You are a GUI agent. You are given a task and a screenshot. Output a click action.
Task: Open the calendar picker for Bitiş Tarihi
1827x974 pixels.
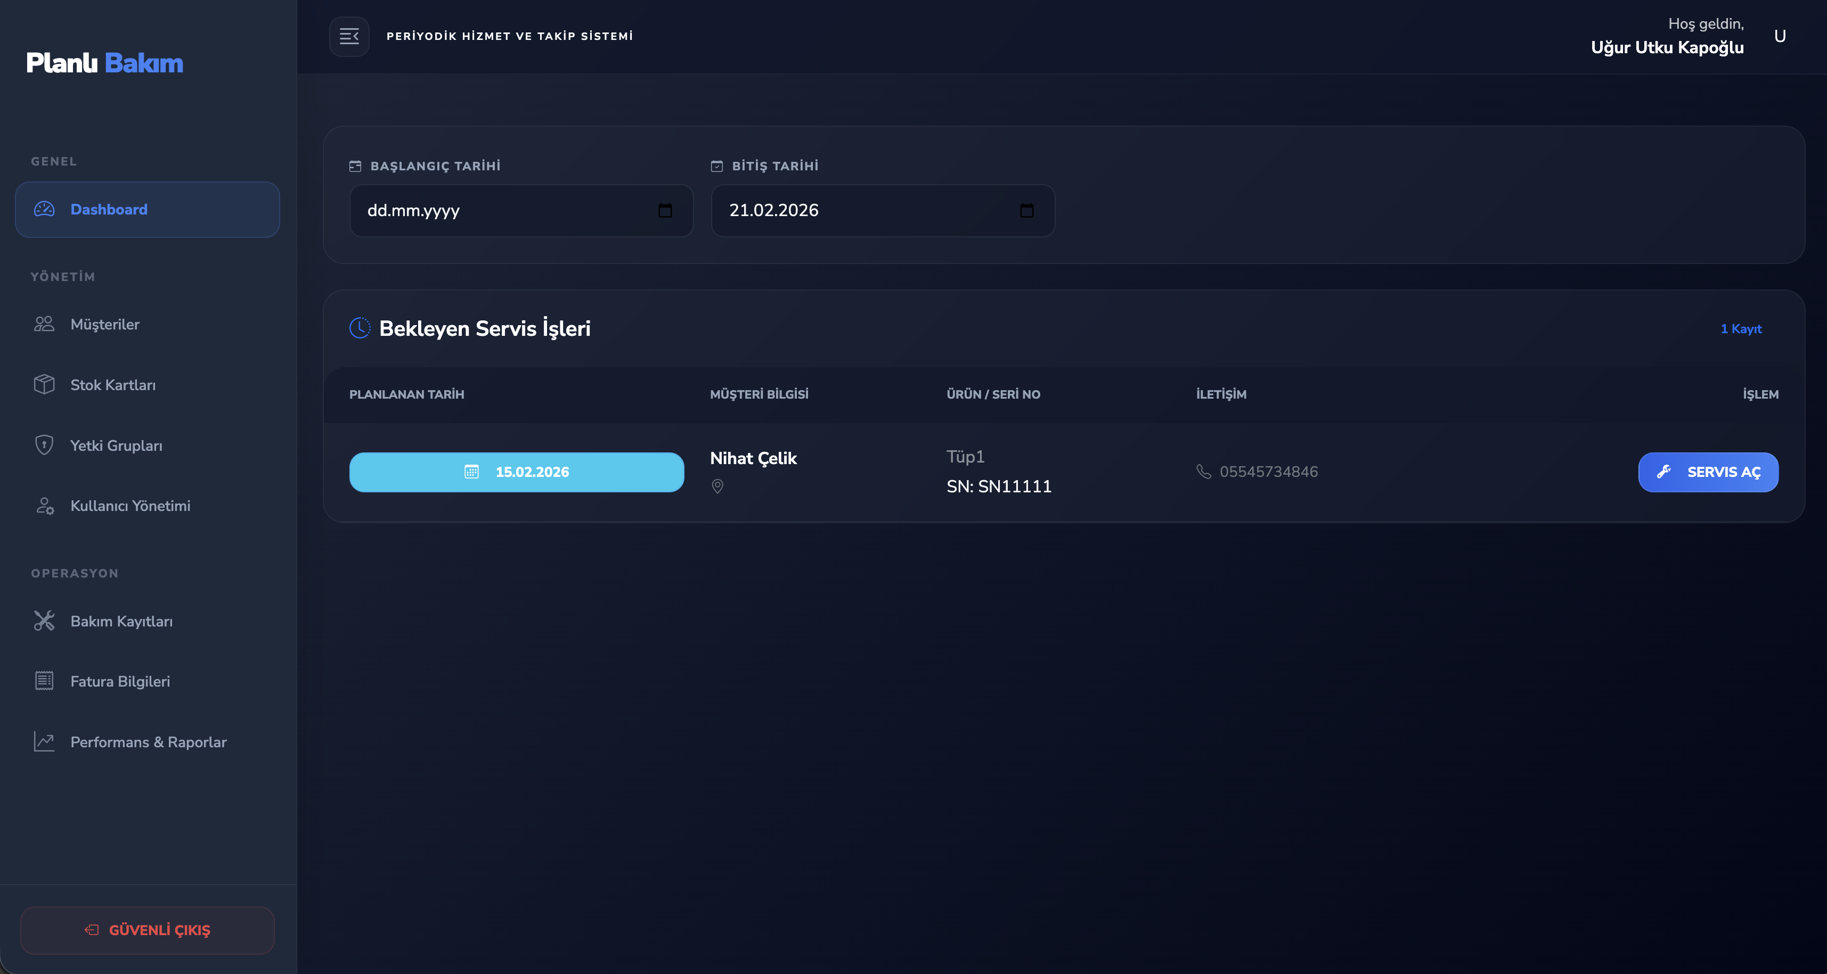point(1026,211)
